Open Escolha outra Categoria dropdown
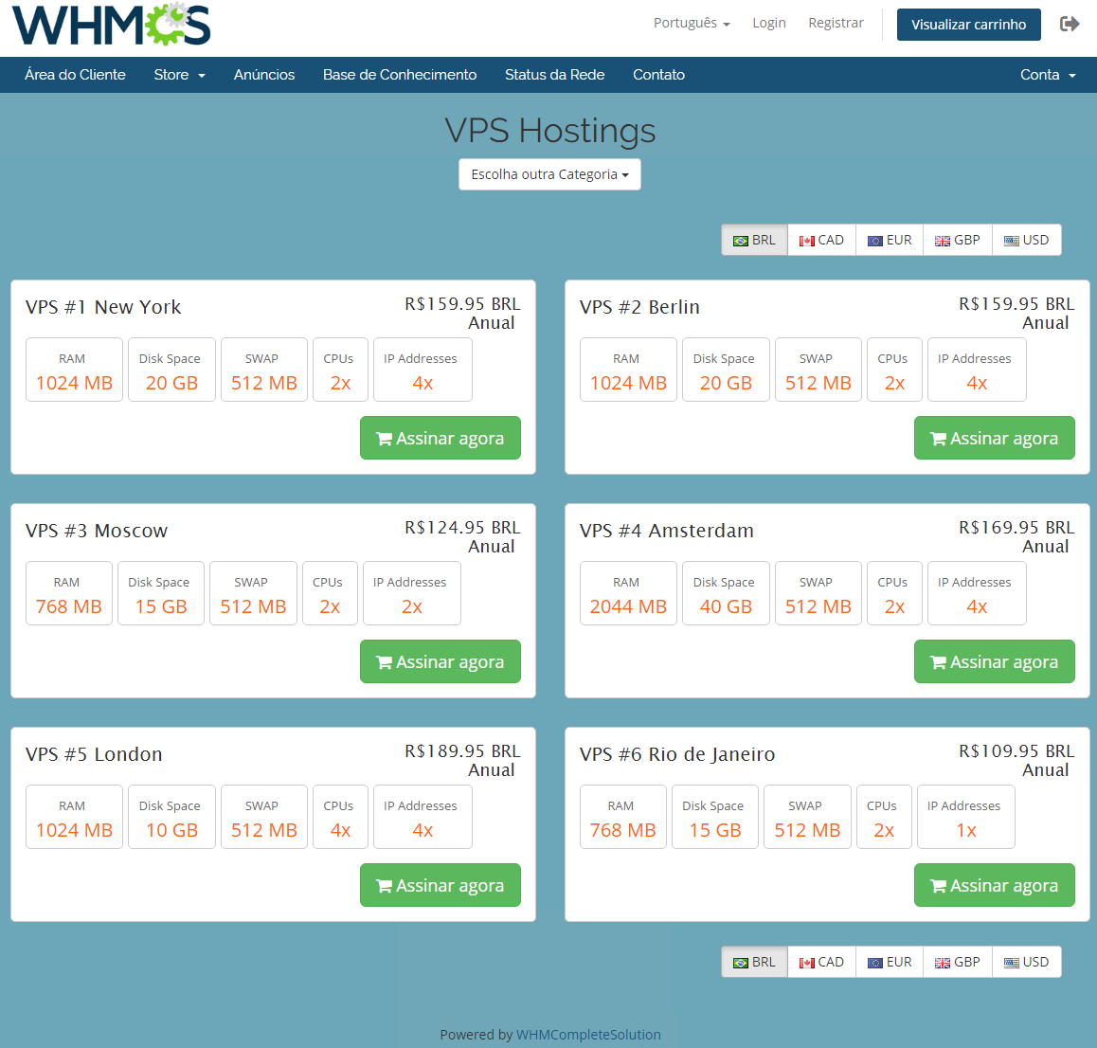This screenshot has height=1048, width=1097. (549, 174)
